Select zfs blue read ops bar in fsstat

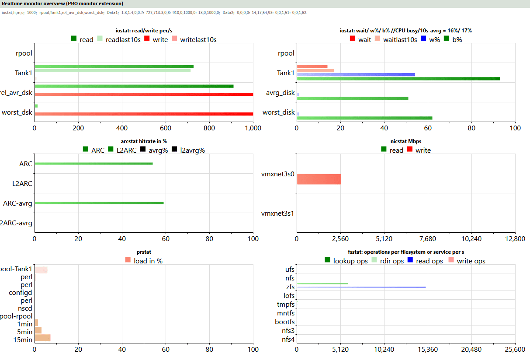(361, 287)
